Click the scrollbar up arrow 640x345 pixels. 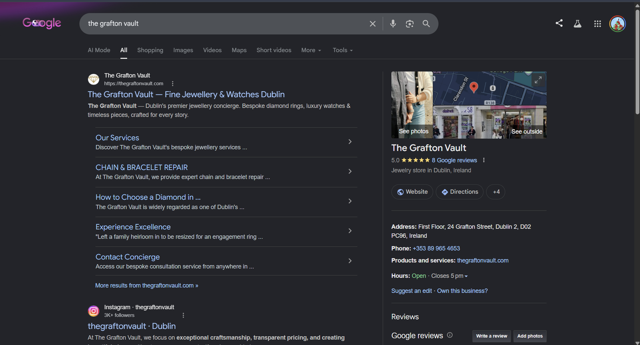click(x=637, y=6)
